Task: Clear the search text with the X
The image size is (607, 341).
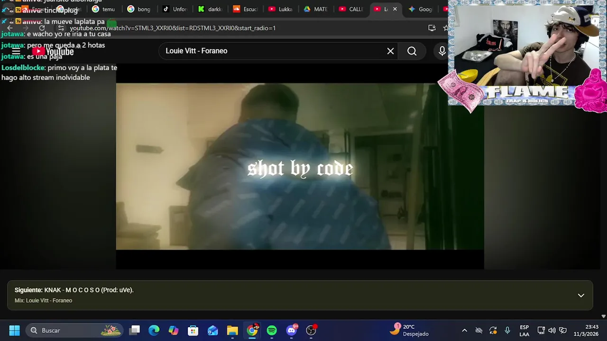Action: tap(390, 51)
